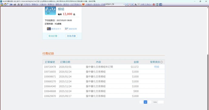Go to previous page of payment records

[x=141, y=102]
